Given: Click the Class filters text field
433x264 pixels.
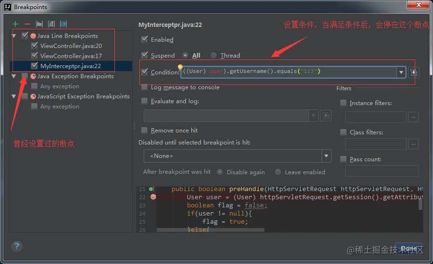Looking at the screenshot, I should [x=375, y=144].
